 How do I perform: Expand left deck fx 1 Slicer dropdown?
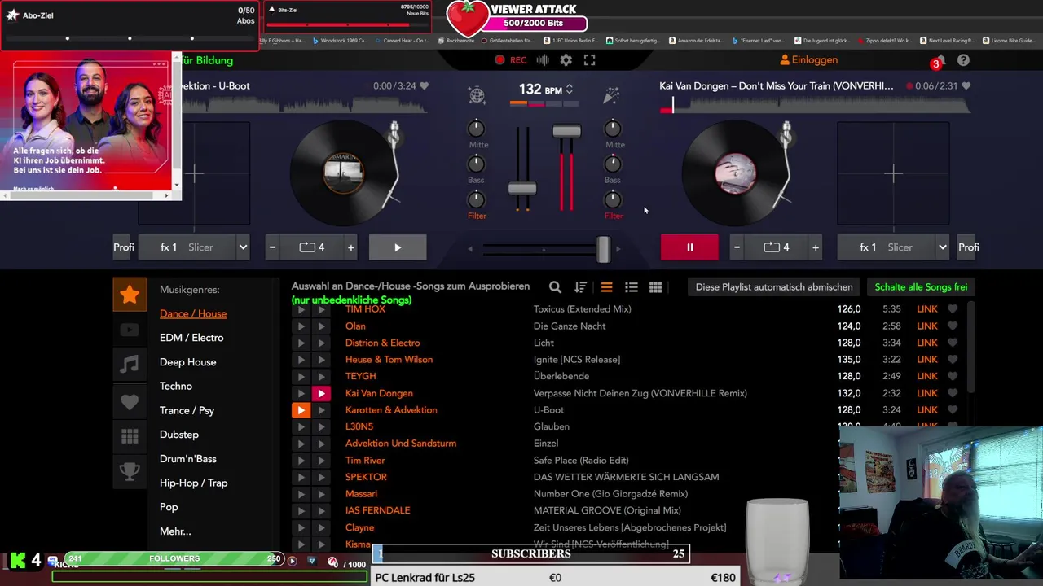243,247
